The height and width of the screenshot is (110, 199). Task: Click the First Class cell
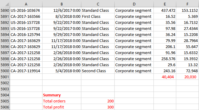coord(98,16)
